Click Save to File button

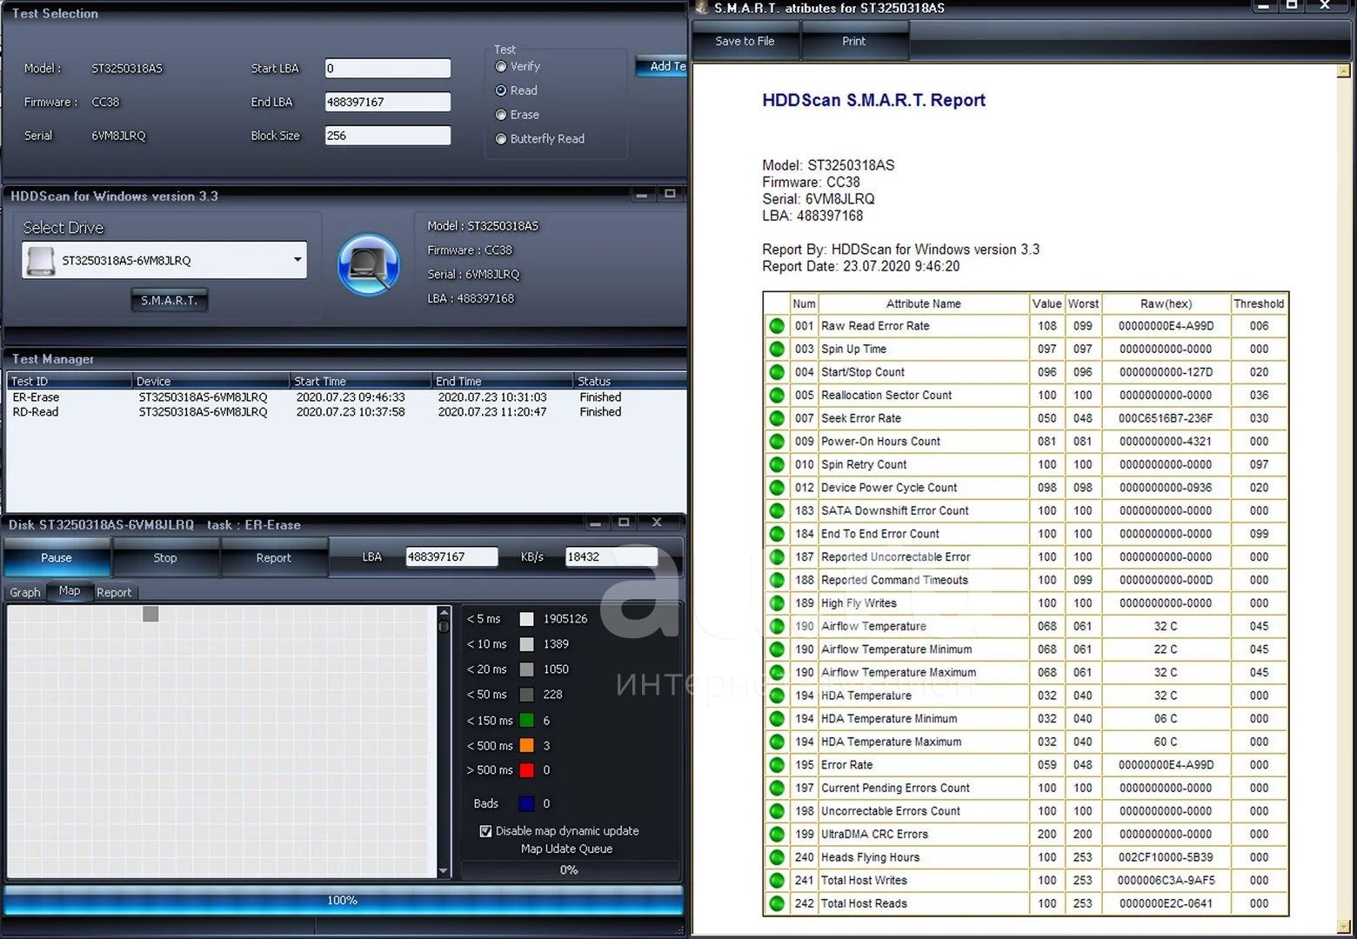(745, 41)
